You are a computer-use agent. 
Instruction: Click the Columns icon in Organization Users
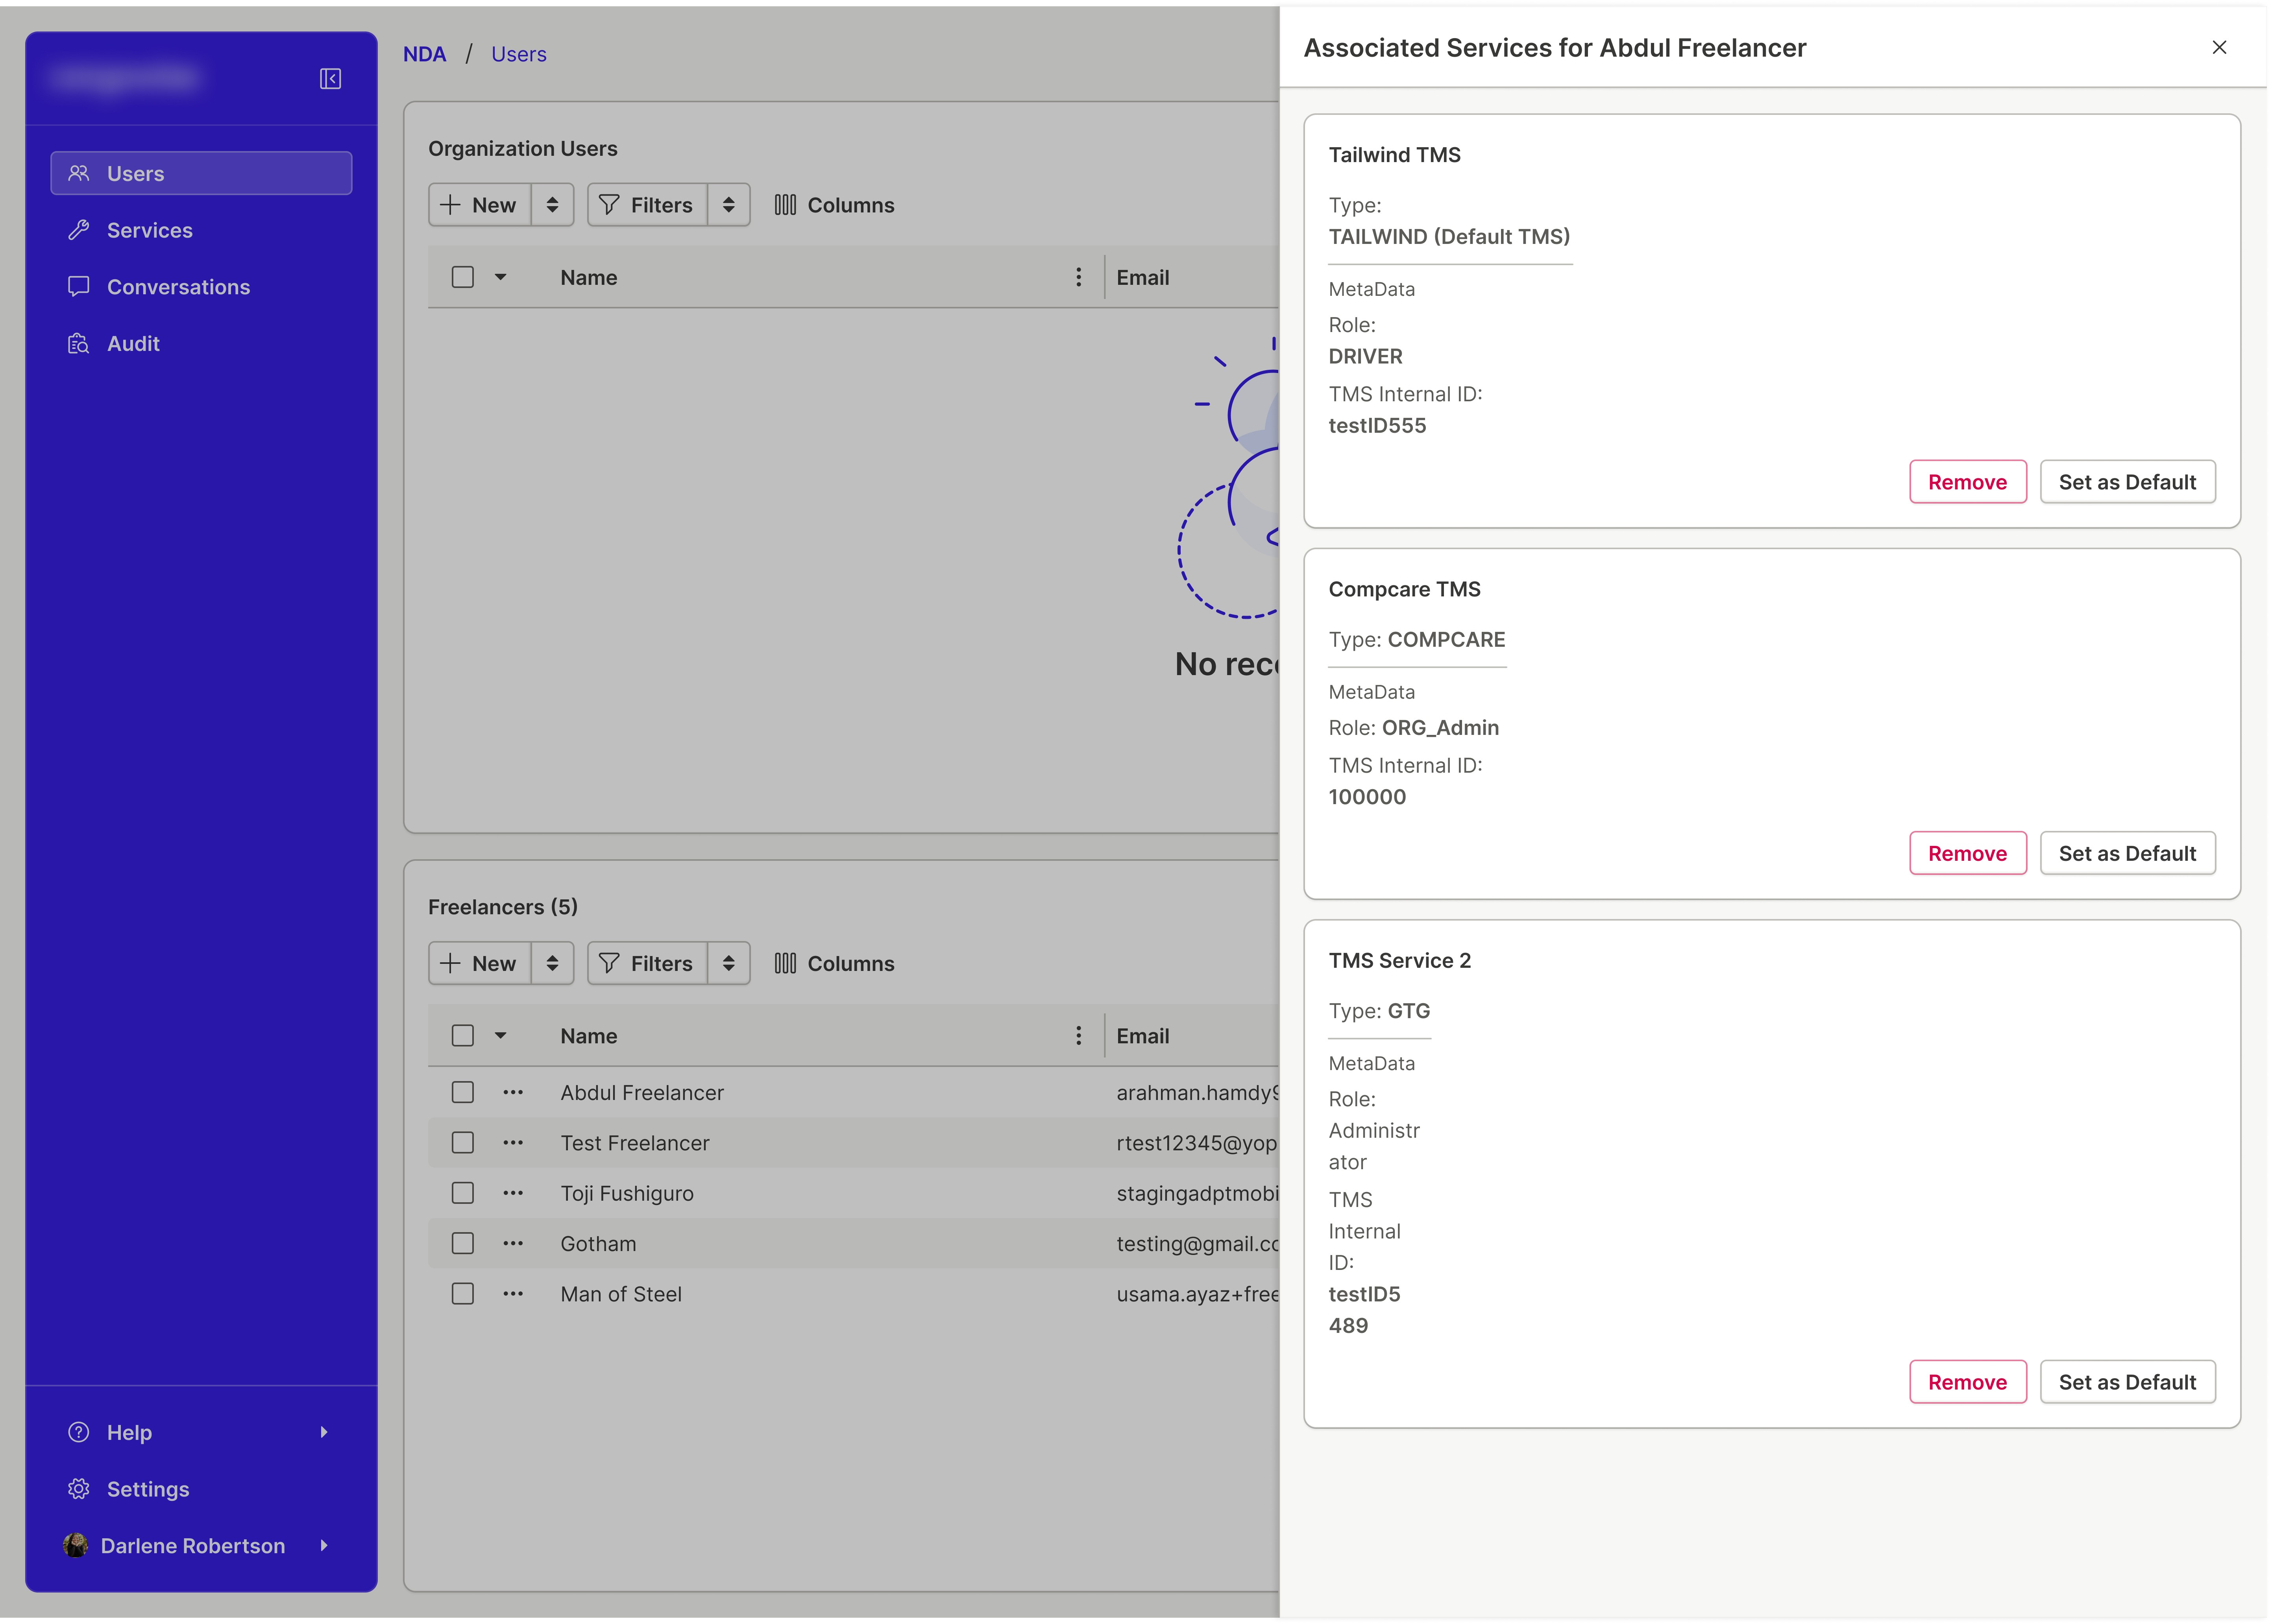[786, 205]
